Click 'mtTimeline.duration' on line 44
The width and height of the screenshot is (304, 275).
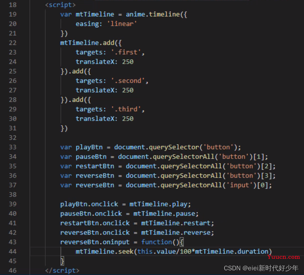(232, 251)
